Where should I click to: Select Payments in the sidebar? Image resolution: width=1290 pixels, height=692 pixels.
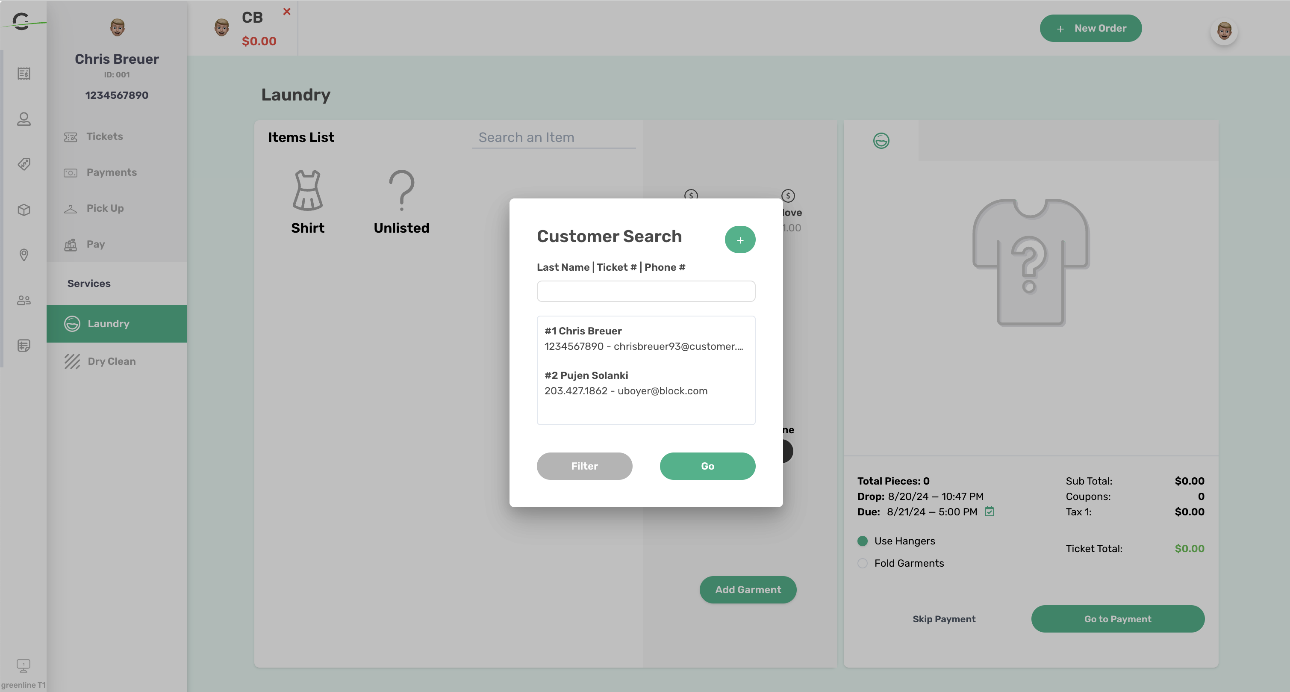point(111,172)
